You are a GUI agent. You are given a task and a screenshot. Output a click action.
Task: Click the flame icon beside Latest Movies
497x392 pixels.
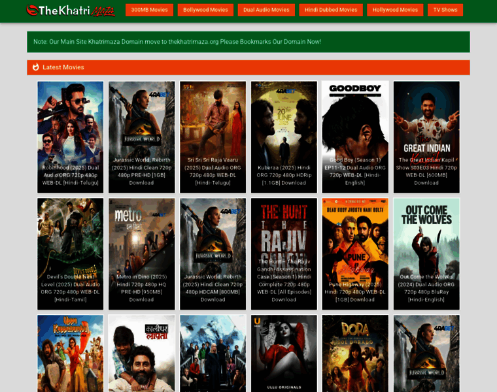(36, 67)
